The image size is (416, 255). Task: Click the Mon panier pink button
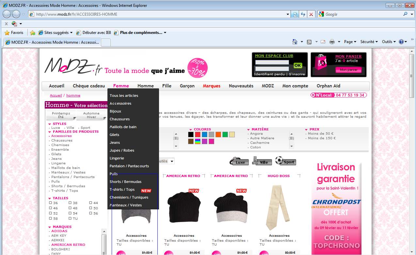[x=349, y=70]
